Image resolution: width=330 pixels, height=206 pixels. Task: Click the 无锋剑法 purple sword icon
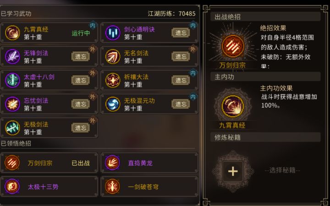[x=12, y=57]
